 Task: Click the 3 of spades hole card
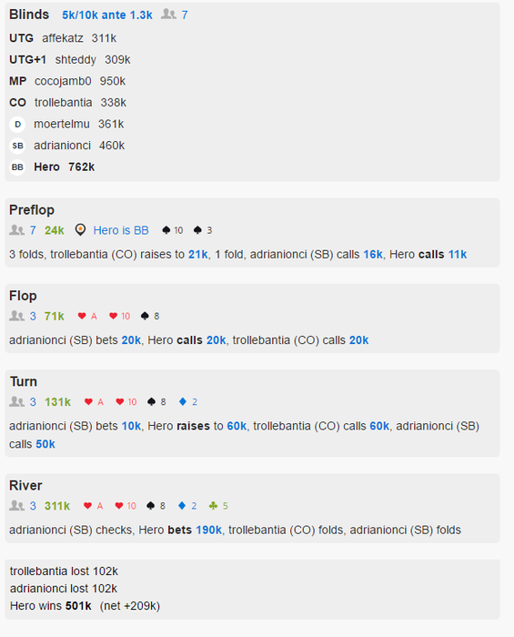pyautogui.click(x=203, y=230)
